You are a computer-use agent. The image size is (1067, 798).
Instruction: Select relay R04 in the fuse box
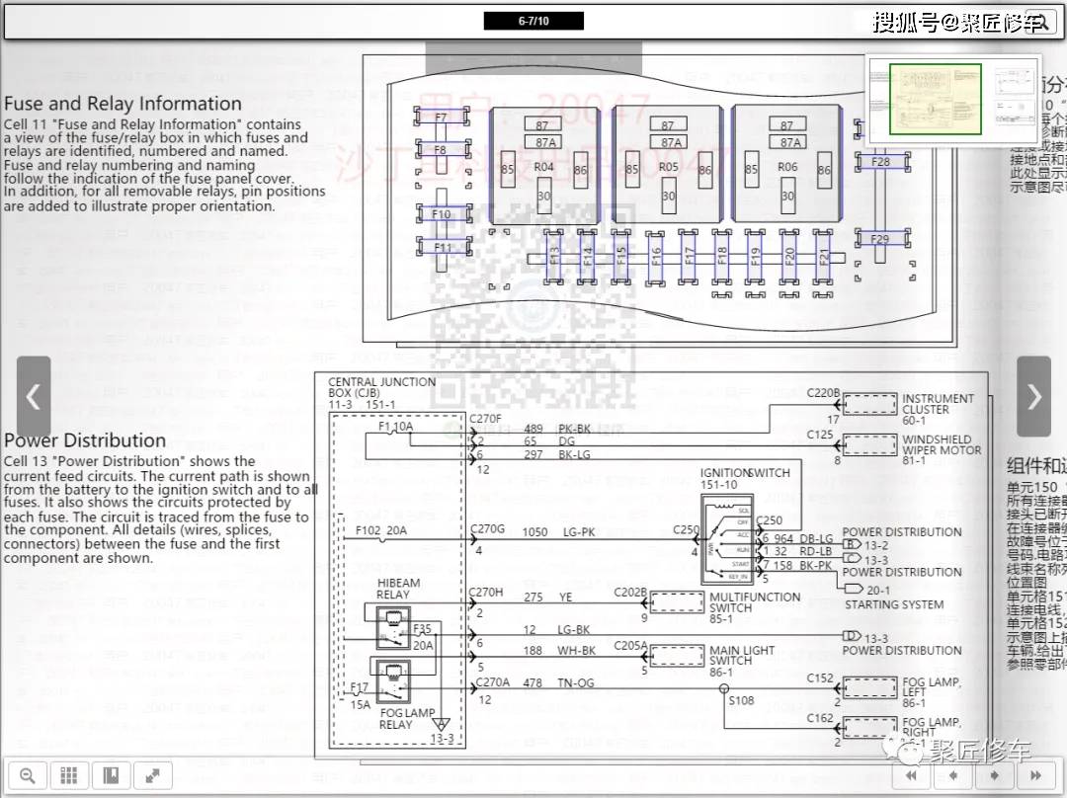(543, 168)
